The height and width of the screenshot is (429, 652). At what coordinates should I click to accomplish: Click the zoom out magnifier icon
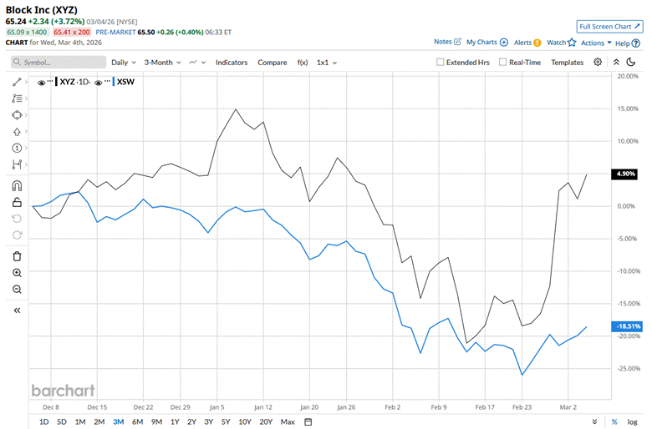(18, 290)
